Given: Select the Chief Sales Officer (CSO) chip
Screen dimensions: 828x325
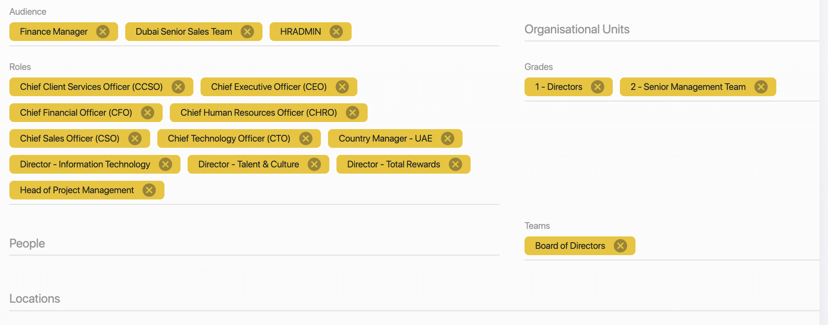Looking at the screenshot, I should 70,138.
